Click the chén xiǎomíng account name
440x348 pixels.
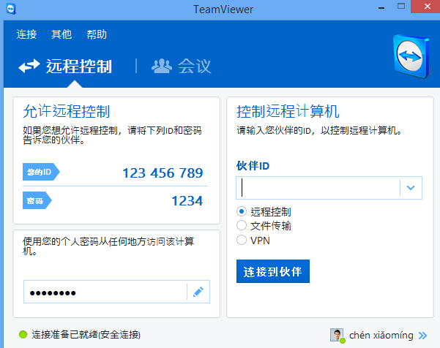click(381, 335)
